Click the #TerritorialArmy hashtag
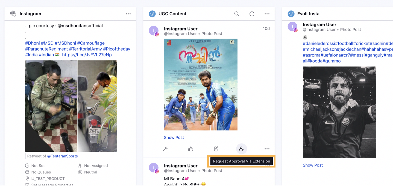Viewport: 393px width, 186px height. (x=86, y=49)
